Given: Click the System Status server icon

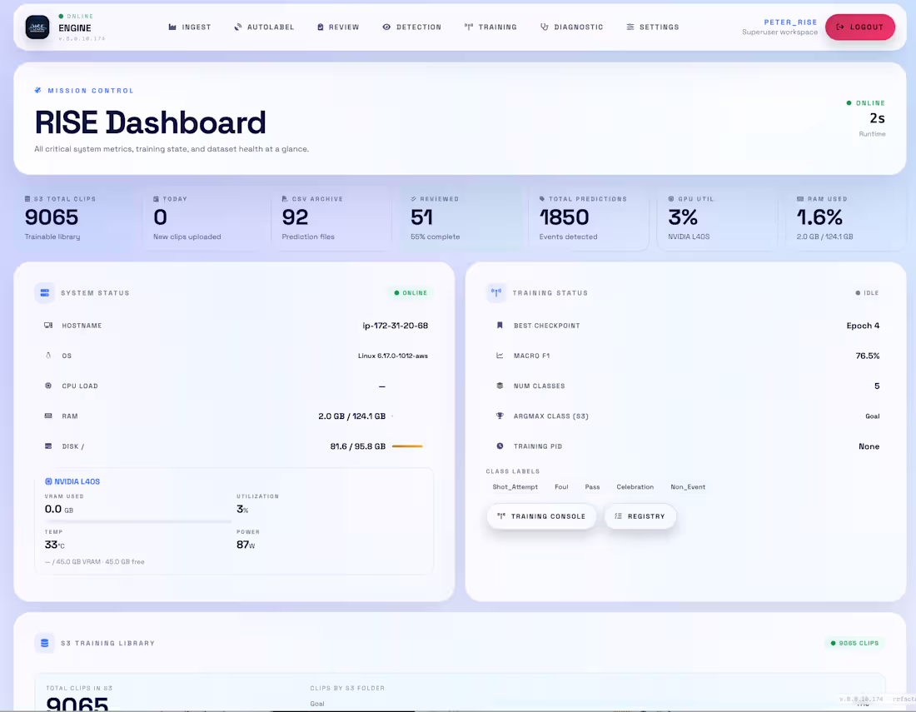Looking at the screenshot, I should (x=44, y=292).
